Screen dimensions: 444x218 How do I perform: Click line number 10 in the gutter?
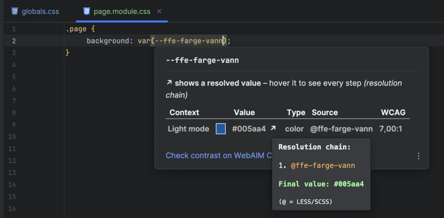tap(12, 137)
